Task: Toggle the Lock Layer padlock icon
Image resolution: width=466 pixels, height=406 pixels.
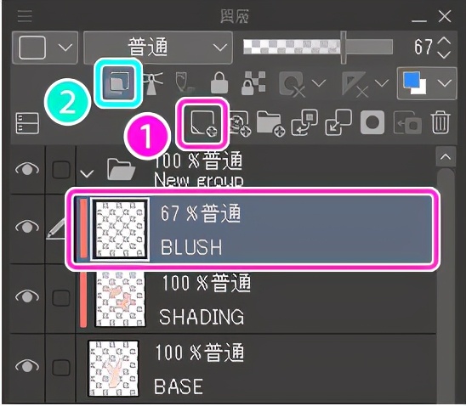Action: (x=219, y=83)
